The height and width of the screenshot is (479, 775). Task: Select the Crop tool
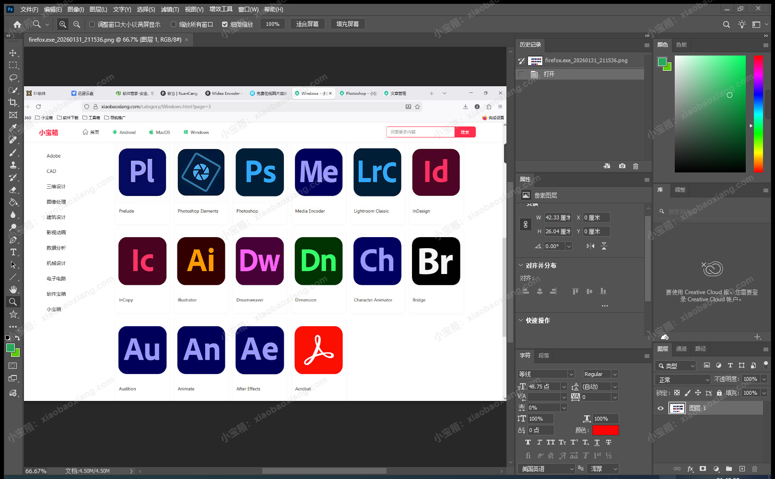(13, 103)
